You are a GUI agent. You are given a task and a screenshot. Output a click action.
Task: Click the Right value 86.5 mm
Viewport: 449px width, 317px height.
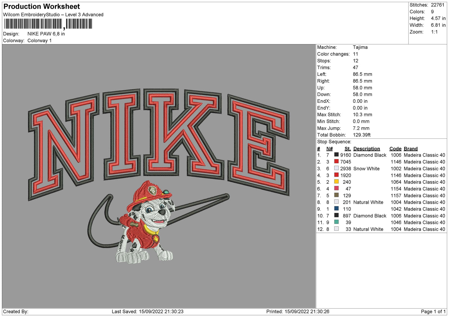pos(362,81)
